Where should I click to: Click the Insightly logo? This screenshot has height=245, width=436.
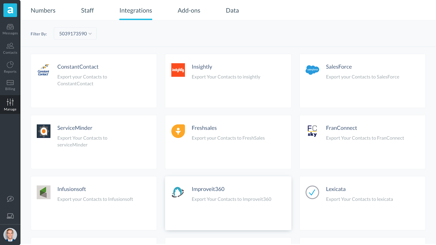[178, 70]
